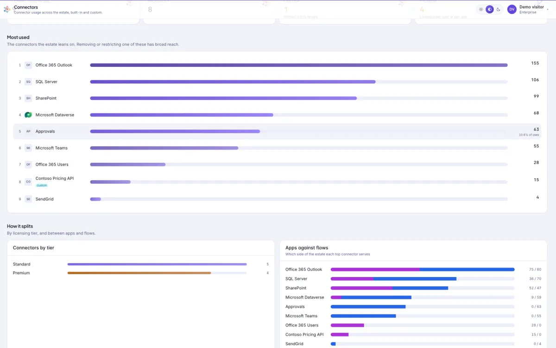Screen dimensions: 556x348
Task: Click the DV user avatar
Action: click(512, 9)
